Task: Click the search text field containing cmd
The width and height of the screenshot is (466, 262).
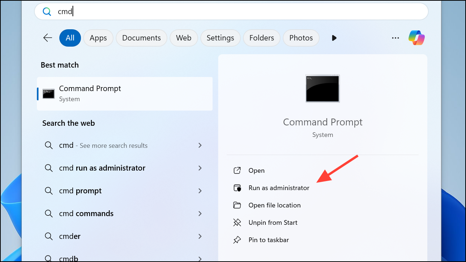Action: pyautogui.click(x=231, y=12)
